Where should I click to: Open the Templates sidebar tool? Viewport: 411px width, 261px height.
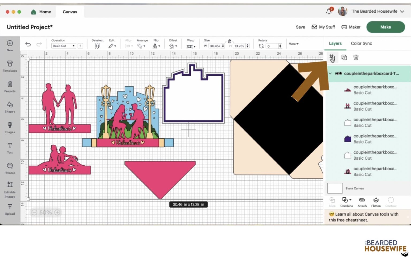tap(10, 66)
